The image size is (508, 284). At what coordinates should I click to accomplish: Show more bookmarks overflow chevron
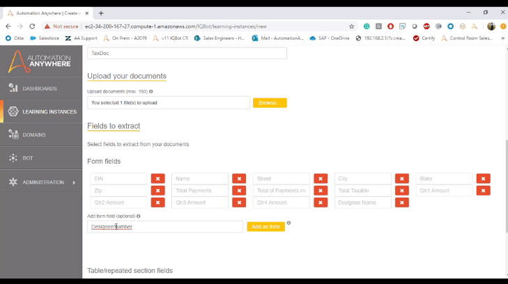coord(503,38)
